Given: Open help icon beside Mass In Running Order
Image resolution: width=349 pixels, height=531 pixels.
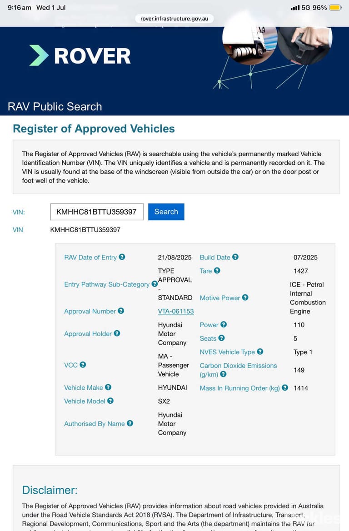Looking at the screenshot, I should [x=285, y=388].
